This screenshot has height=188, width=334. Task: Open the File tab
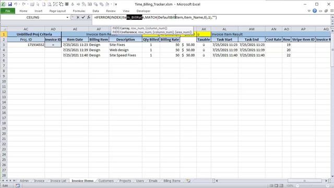coord(8,11)
